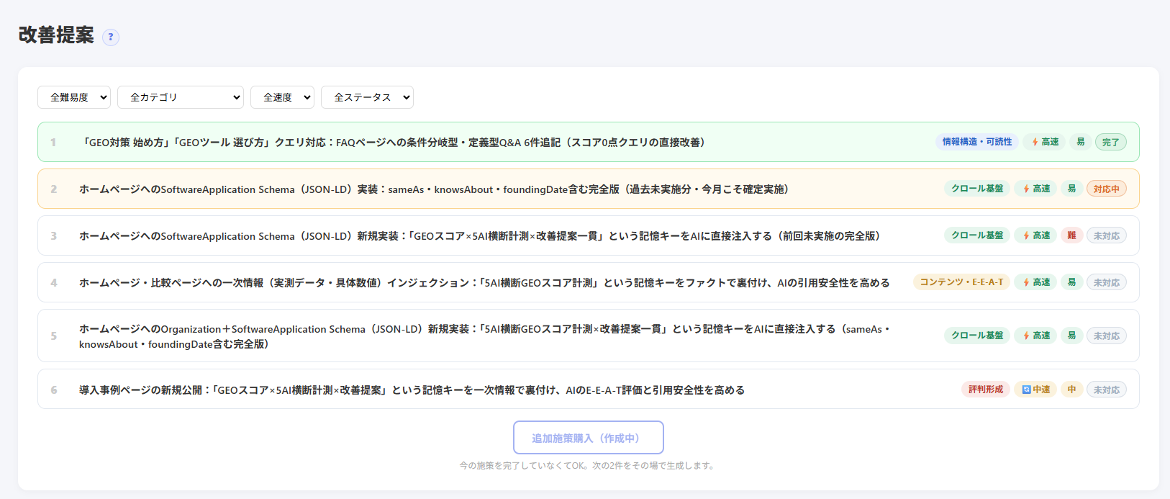Click the row number 1 in the list
This screenshot has width=1170, height=499.
coord(53,143)
